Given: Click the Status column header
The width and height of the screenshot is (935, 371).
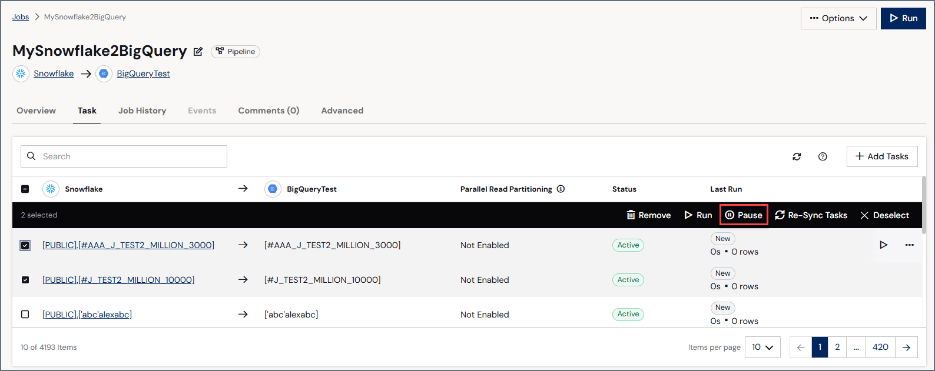Looking at the screenshot, I should (x=624, y=189).
